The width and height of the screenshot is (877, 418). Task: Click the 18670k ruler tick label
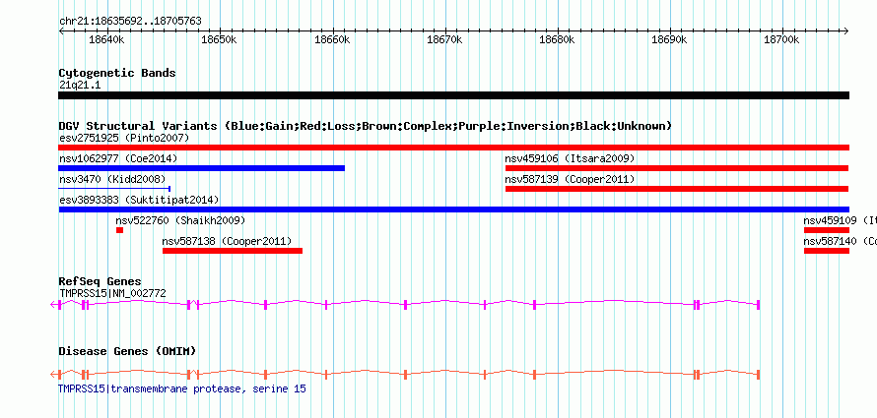click(x=444, y=40)
